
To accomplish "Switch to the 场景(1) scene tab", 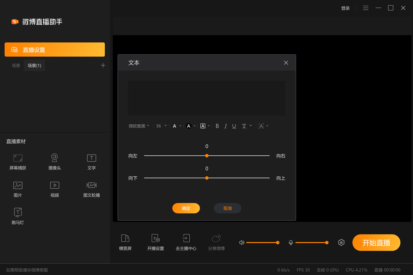I will click(x=34, y=65).
